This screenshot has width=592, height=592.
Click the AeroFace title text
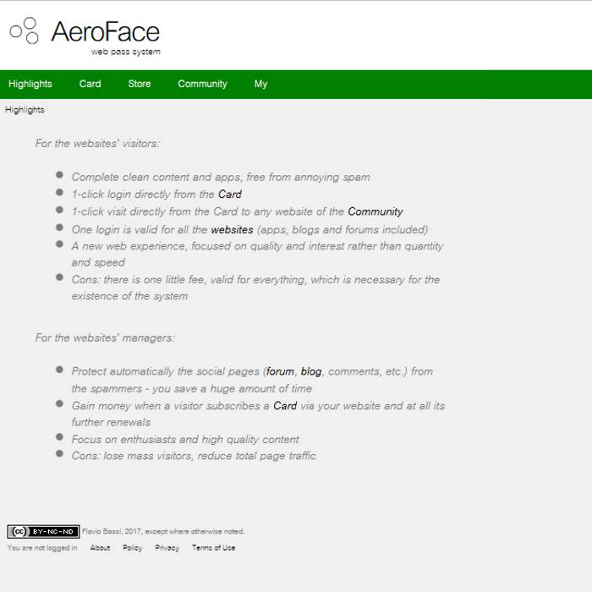click(x=106, y=32)
